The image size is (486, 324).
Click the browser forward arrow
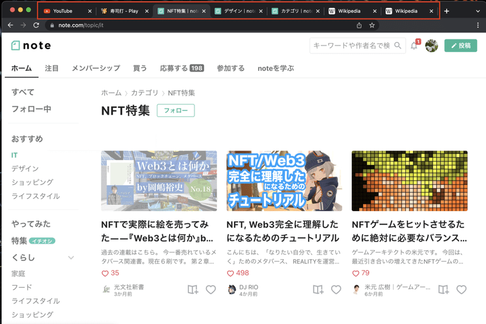(23, 25)
